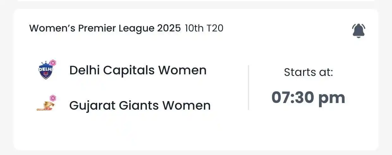This screenshot has height=155, width=392.
Task: Click the 'Starts at:' label
Action: pos(309,72)
